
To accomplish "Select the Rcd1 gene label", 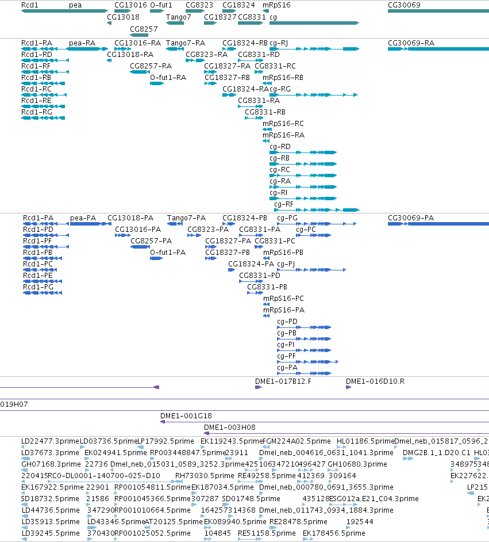I will click(30, 5).
